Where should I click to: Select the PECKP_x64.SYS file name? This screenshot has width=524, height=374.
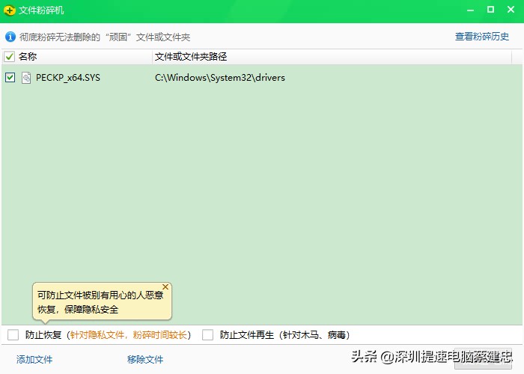(68, 78)
